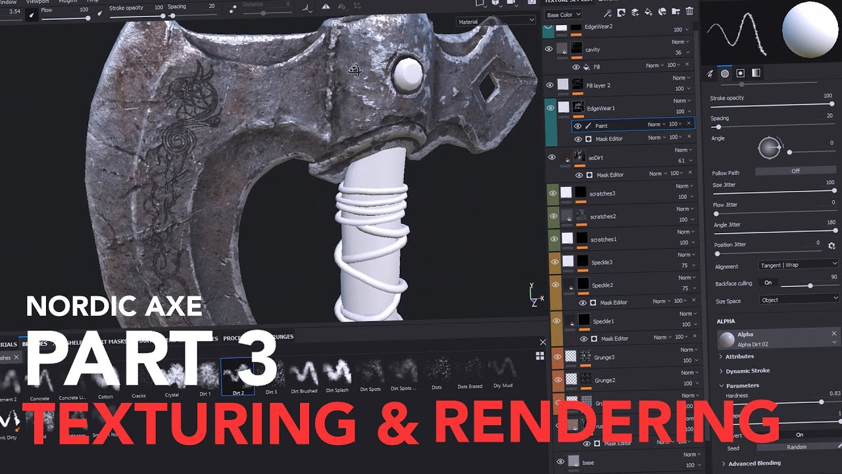
Task: Click the smart material icon in layer toolbar
Action: (662, 11)
